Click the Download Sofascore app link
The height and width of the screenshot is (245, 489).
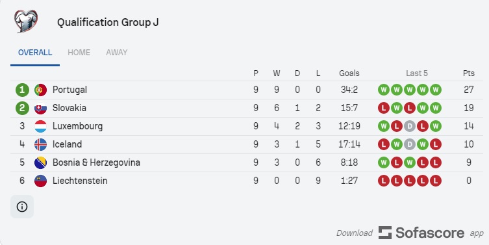pos(410,233)
